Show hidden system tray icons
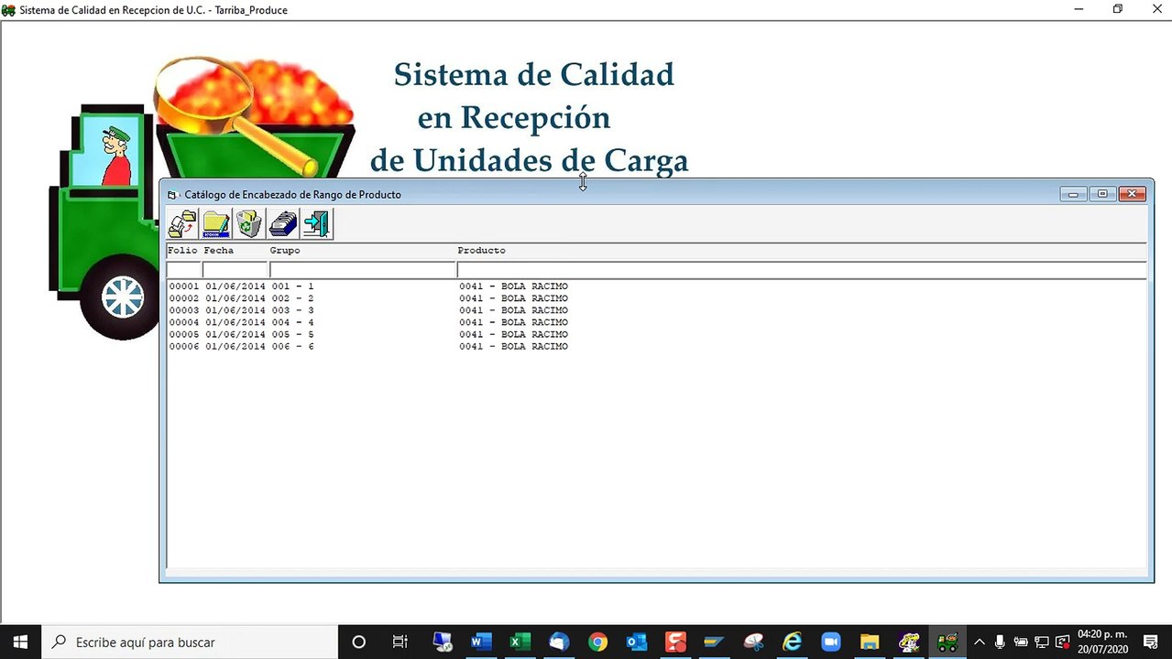 (x=979, y=643)
